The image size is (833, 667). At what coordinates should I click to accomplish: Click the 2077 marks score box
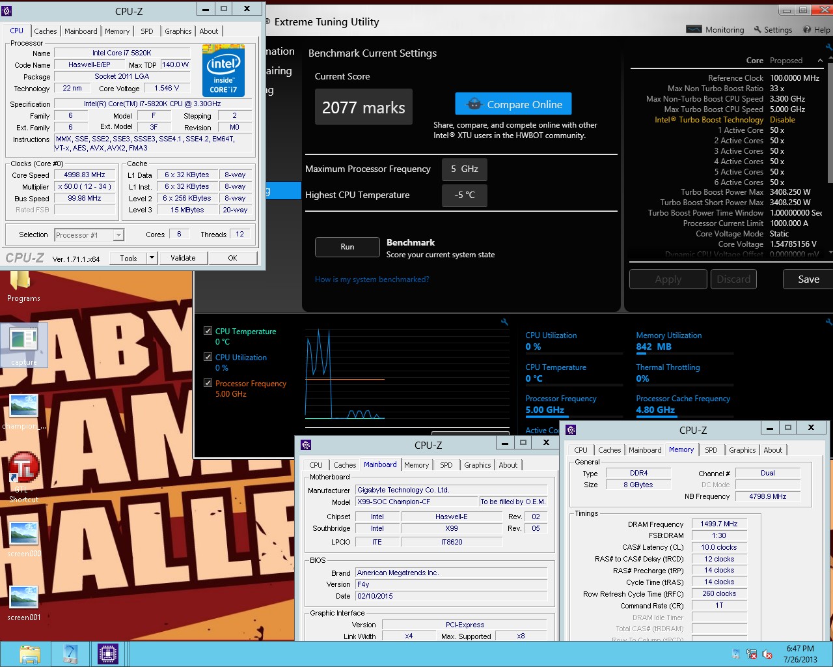[x=364, y=107]
